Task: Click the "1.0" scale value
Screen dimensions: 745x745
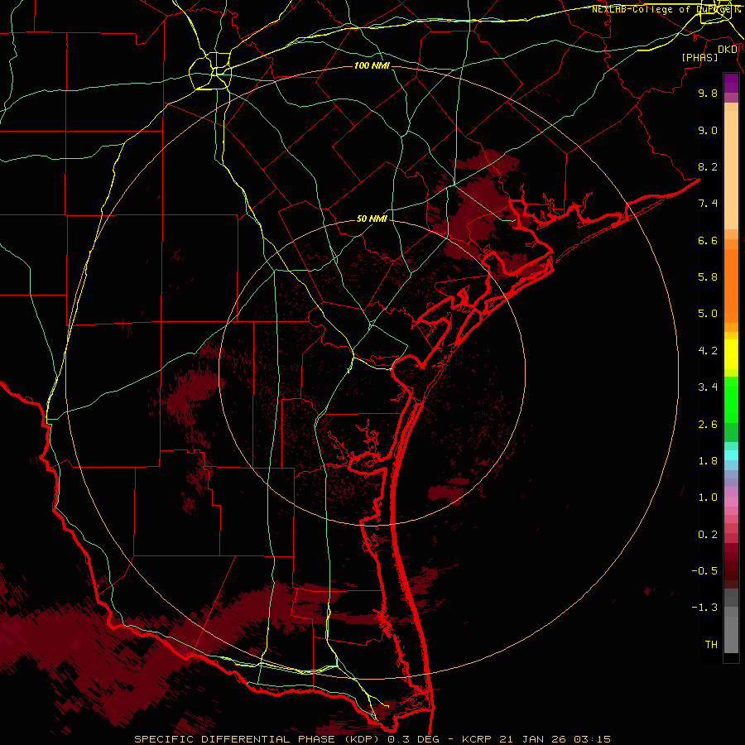Action: pos(708,497)
